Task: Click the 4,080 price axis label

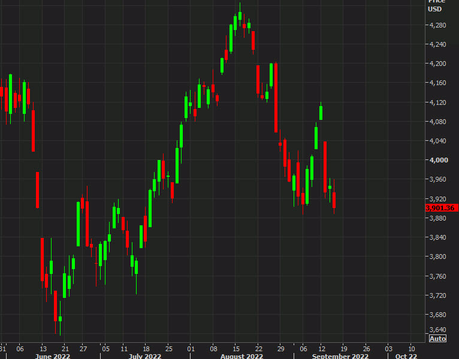Action: click(437, 122)
